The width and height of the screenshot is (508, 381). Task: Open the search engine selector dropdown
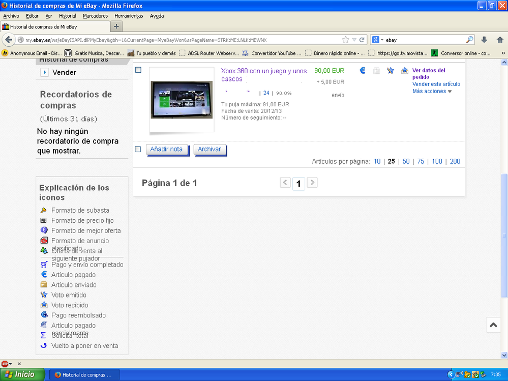point(382,40)
